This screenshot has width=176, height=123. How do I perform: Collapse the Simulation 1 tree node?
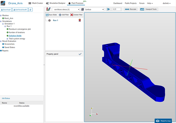3,24
